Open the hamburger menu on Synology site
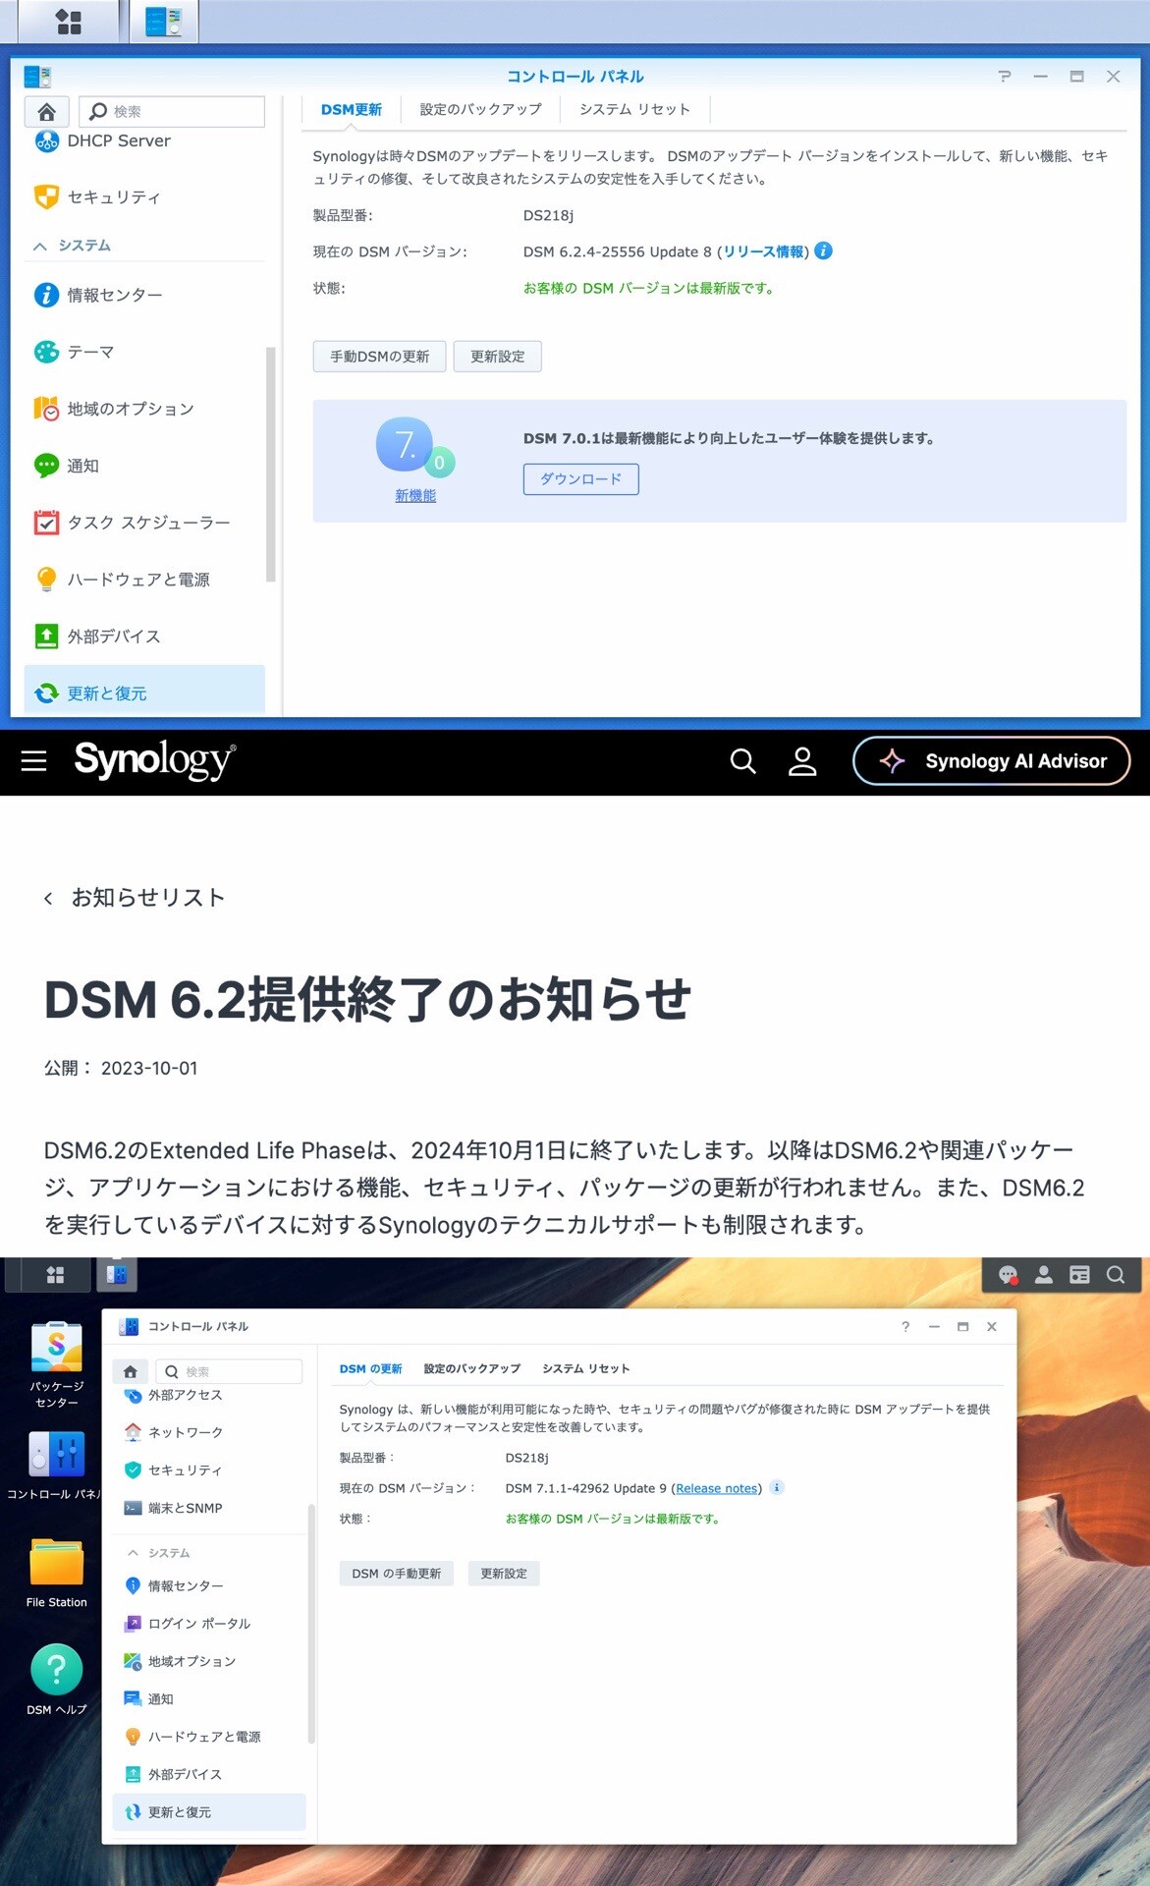The width and height of the screenshot is (1150, 1886). [x=34, y=761]
